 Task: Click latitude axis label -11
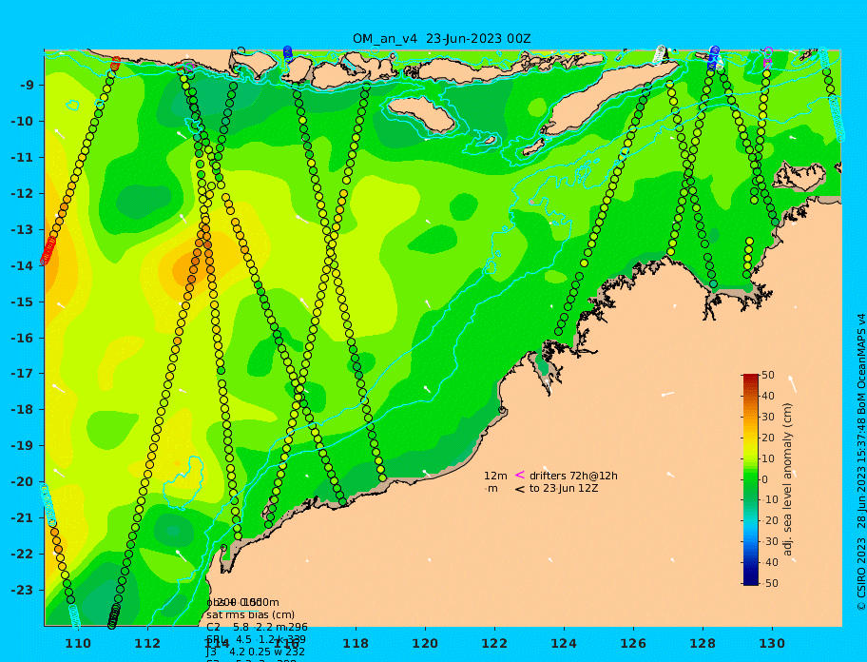(23, 158)
